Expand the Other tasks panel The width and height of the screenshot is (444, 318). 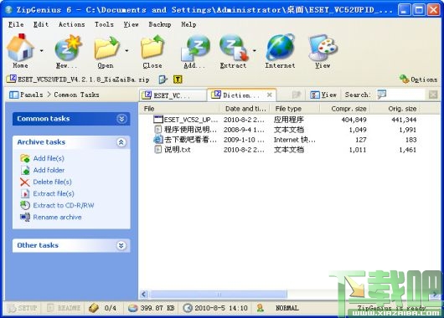coord(121,245)
